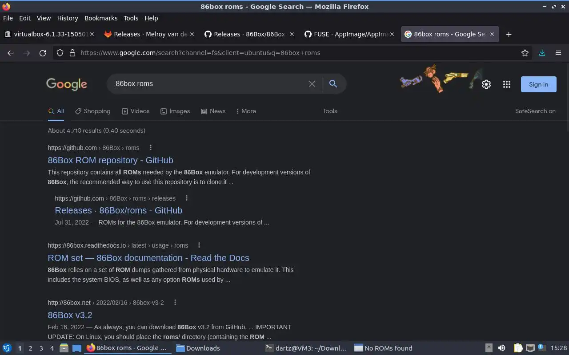Screen dimensions: 569x355
Task: Select the Images search filter
Action: click(175, 111)
